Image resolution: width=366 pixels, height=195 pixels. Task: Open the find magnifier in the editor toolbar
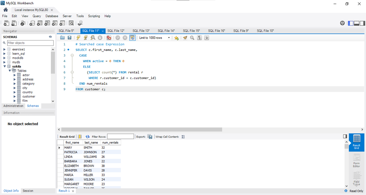click(x=192, y=38)
